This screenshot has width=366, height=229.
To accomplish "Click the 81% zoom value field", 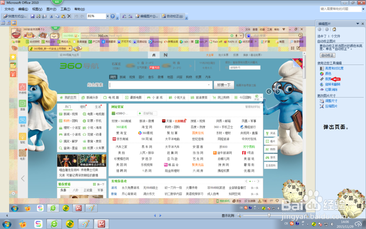I will pos(96,16).
